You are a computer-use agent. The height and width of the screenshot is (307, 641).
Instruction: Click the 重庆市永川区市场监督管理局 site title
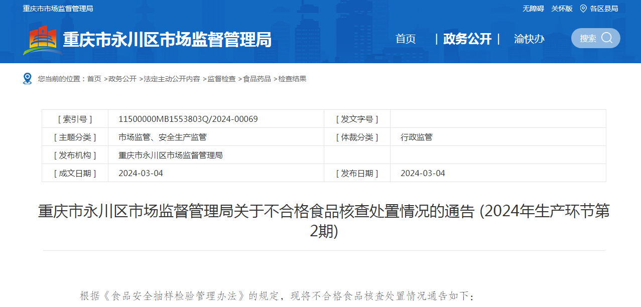(167, 40)
